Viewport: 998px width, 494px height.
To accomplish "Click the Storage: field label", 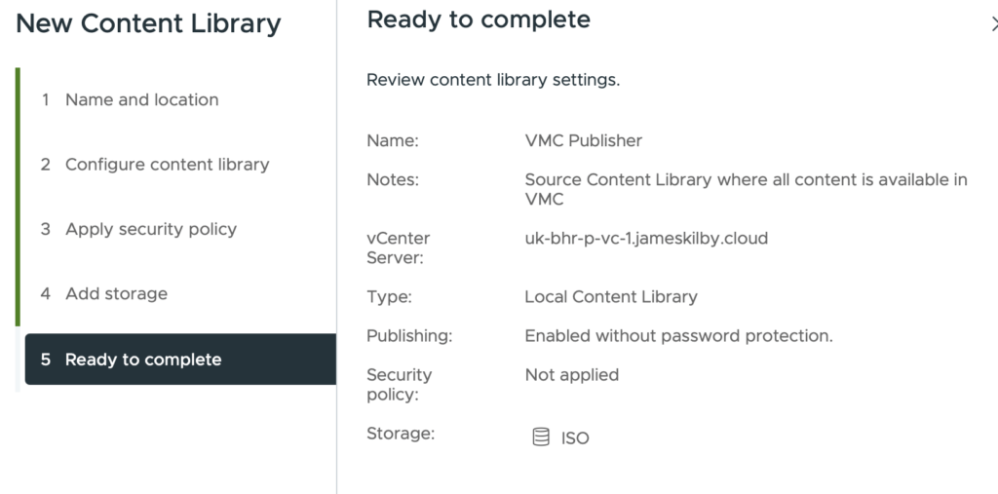I will click(400, 434).
